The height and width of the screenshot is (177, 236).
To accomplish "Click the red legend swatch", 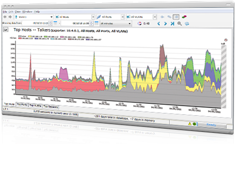I will (x=20, y=38).
